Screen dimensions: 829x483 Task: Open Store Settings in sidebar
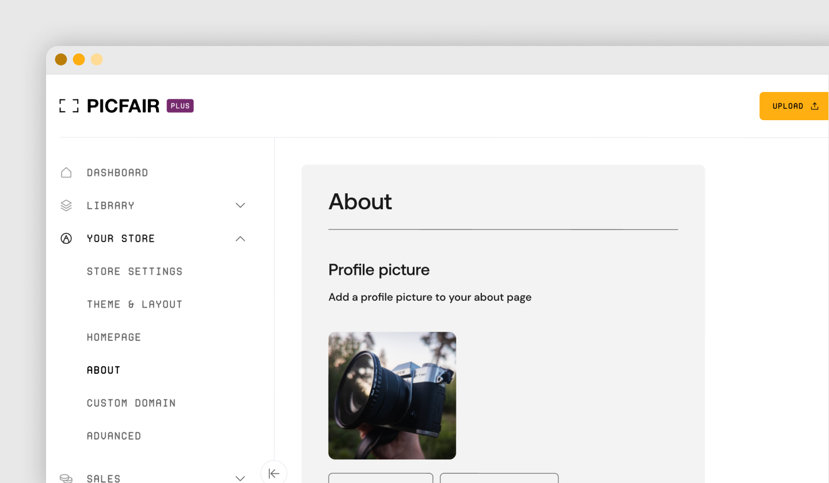coord(135,271)
